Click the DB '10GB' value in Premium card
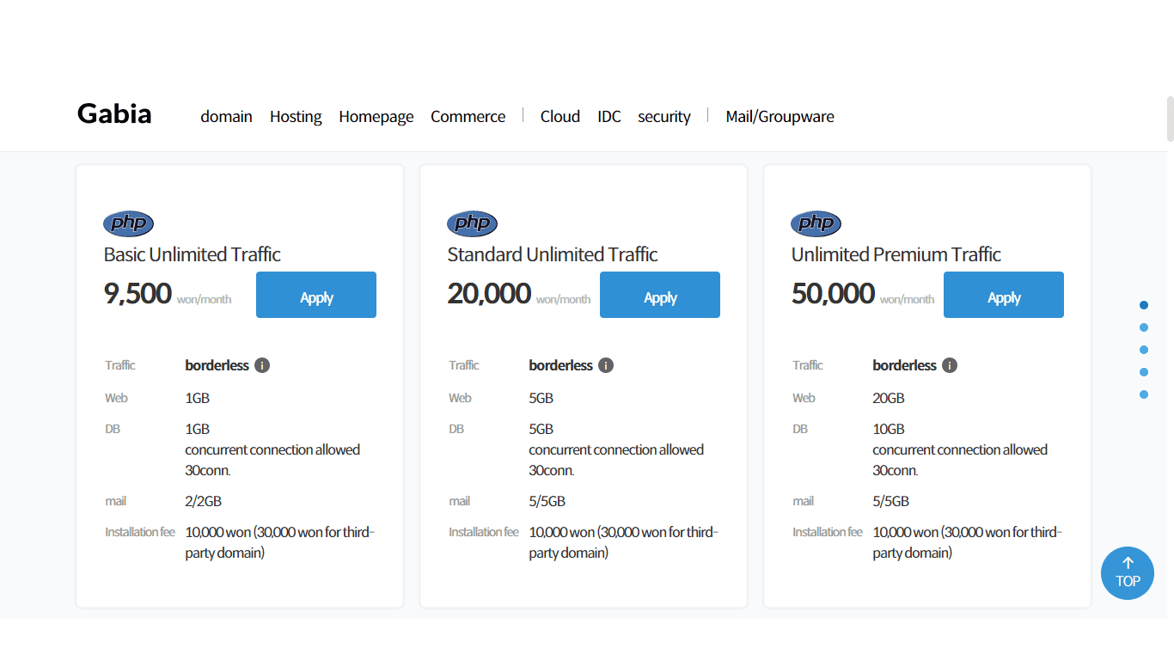The height and width of the screenshot is (660, 1174). pos(889,429)
